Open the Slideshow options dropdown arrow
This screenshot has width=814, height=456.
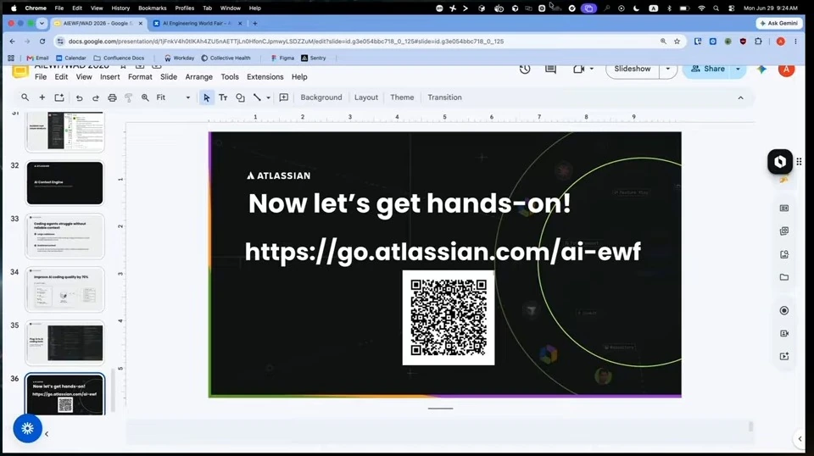click(668, 69)
